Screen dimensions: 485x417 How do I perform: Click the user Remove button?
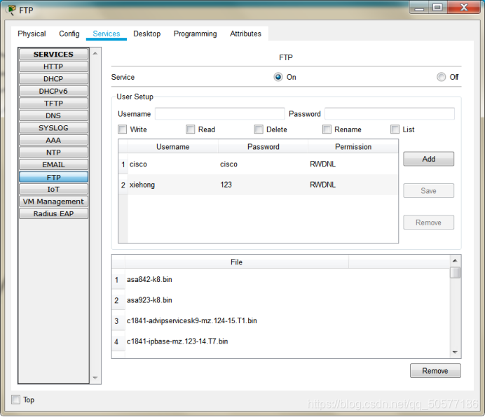click(x=429, y=222)
